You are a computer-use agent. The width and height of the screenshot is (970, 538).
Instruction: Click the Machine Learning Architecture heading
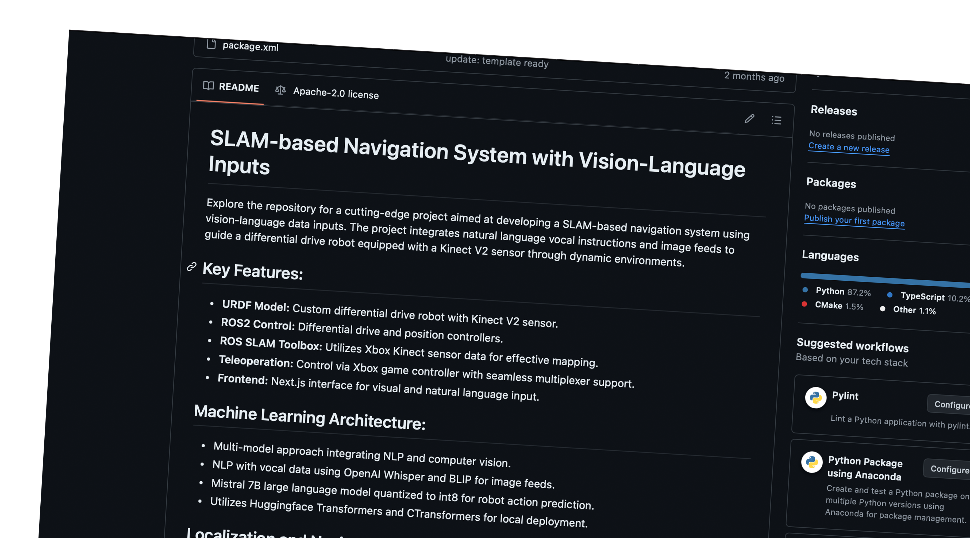point(310,417)
